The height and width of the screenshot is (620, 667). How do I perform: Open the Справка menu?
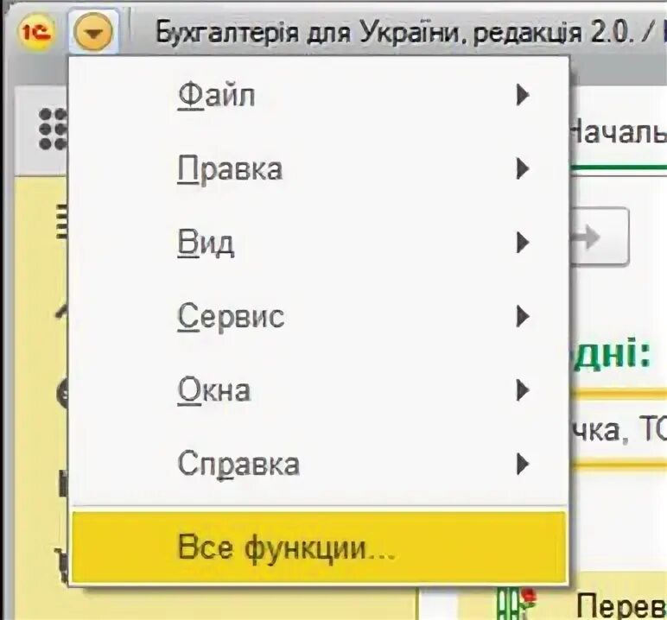coord(319,464)
